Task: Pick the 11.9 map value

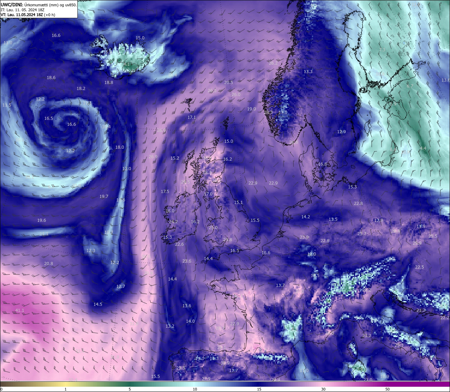Action: (421, 226)
